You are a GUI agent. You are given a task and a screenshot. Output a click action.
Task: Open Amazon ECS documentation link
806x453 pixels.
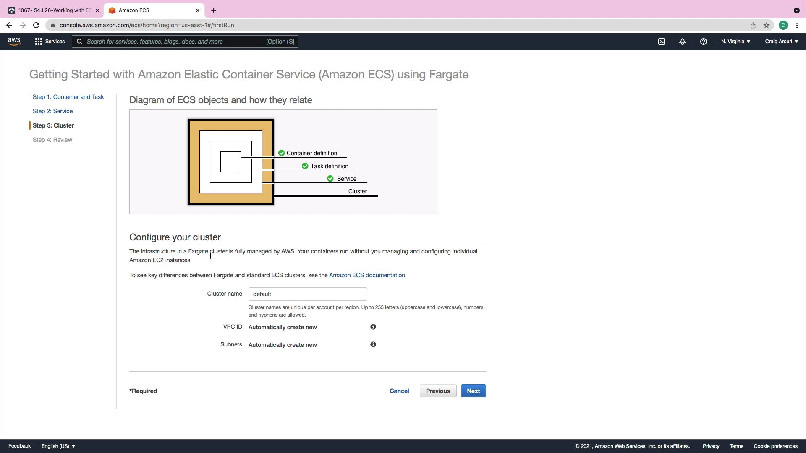pyautogui.click(x=367, y=275)
